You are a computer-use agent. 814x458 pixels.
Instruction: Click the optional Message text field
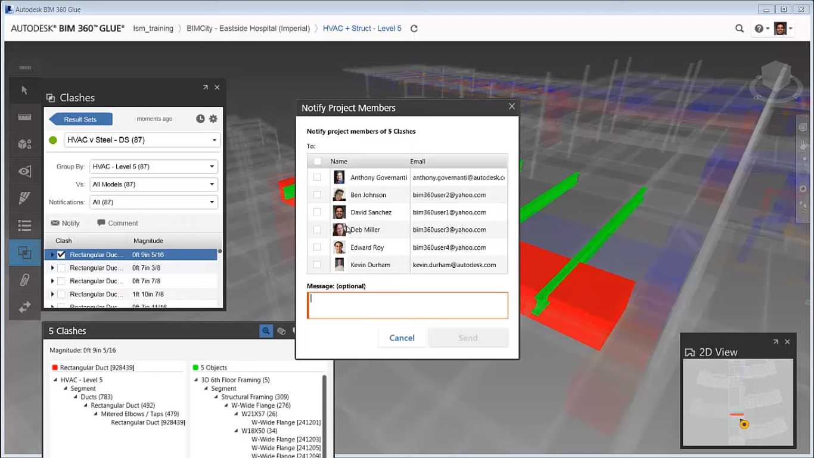click(408, 305)
